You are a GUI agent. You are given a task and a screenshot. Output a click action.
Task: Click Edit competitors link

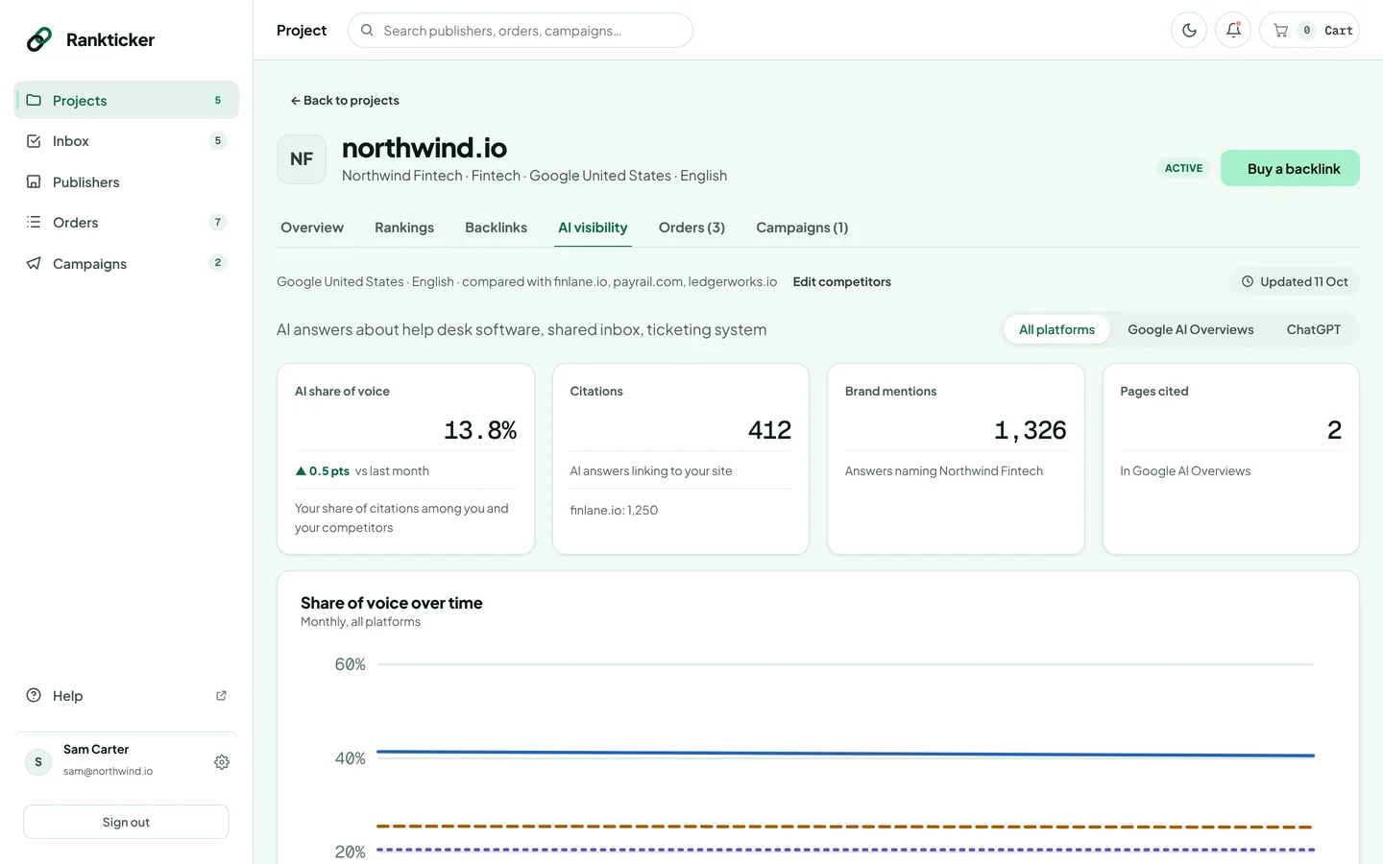[841, 281]
